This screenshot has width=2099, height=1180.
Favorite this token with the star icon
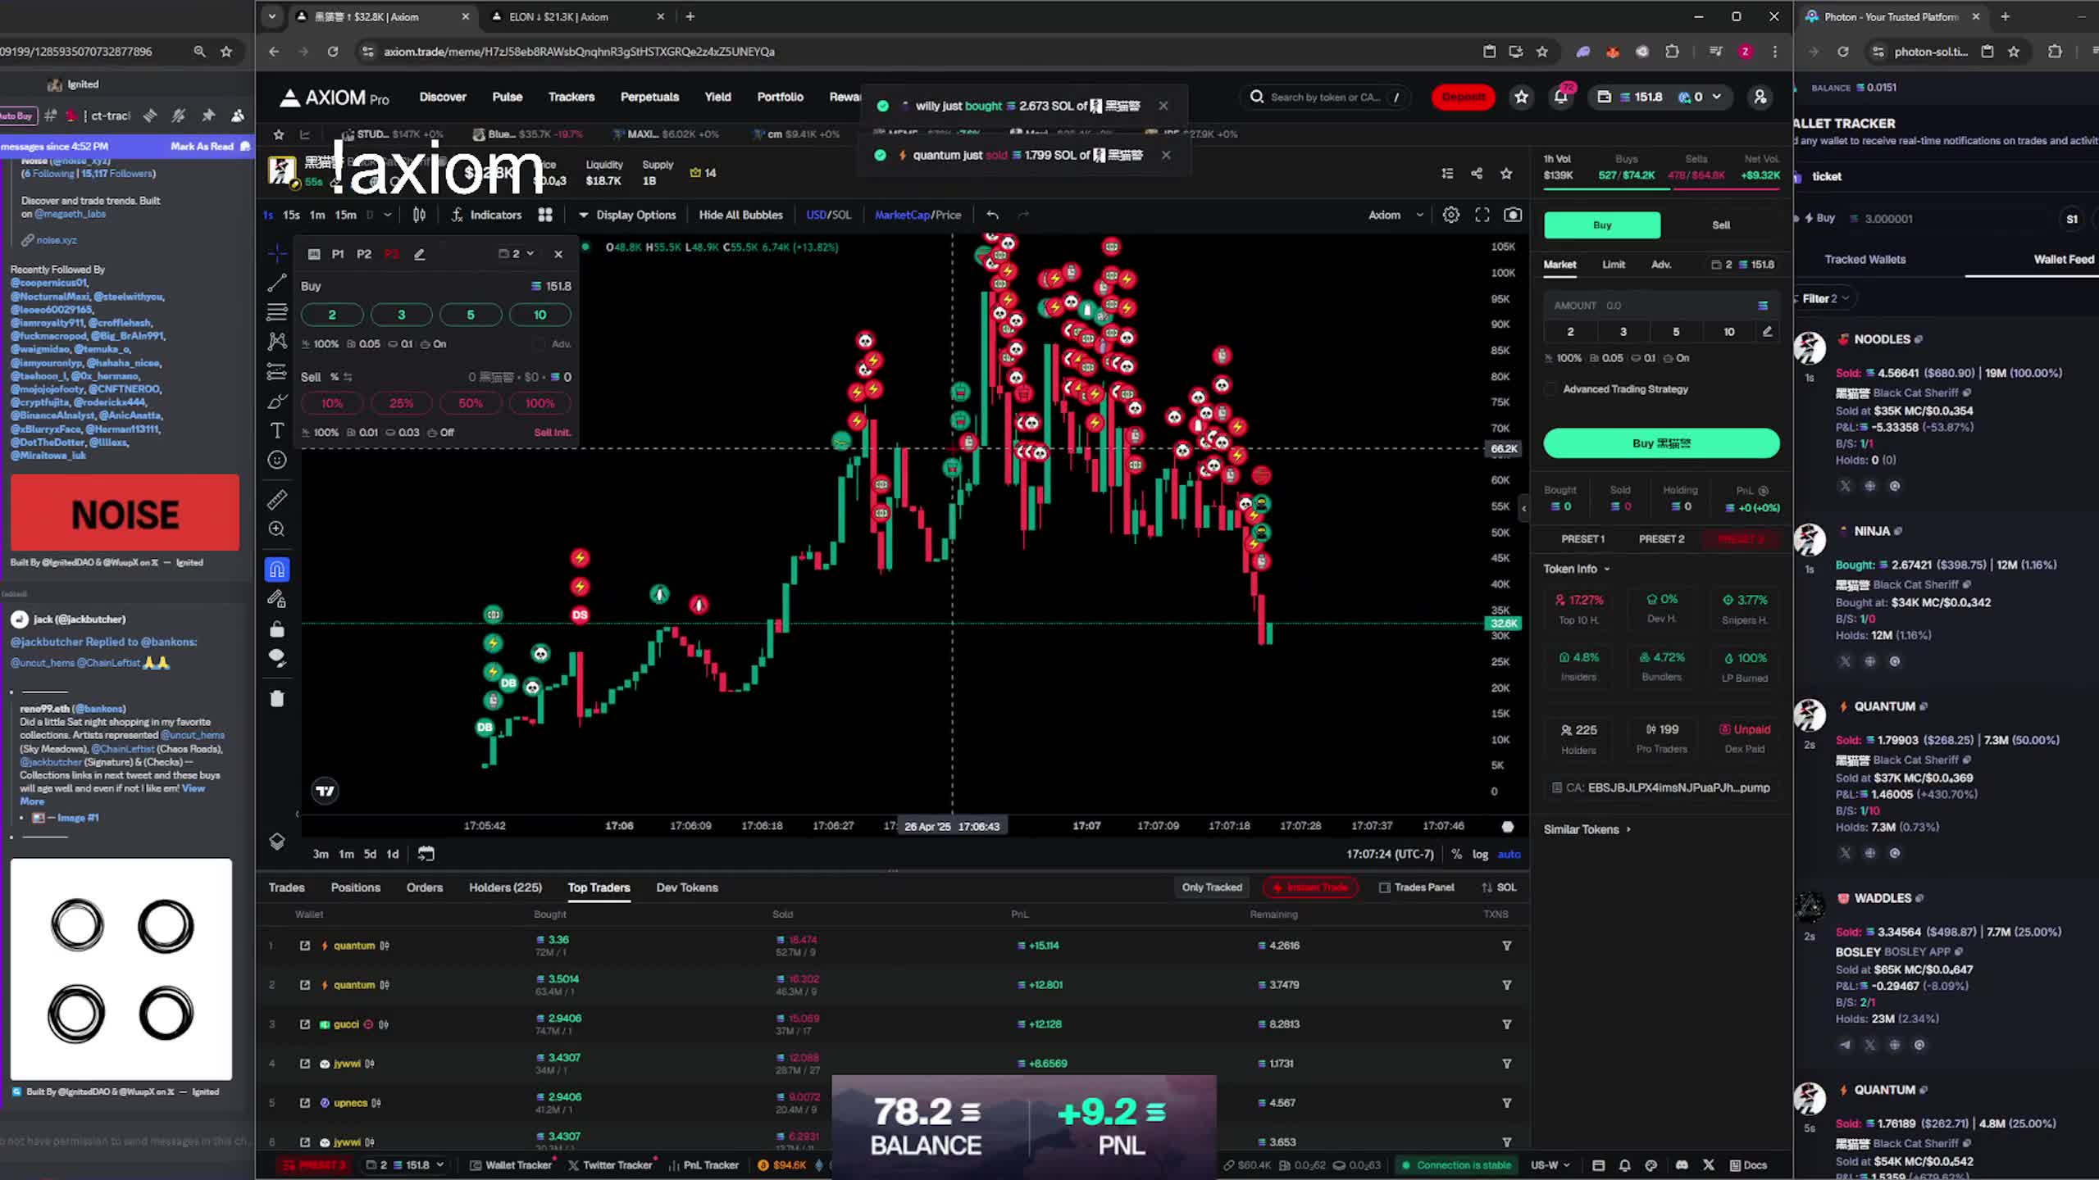point(1506,173)
